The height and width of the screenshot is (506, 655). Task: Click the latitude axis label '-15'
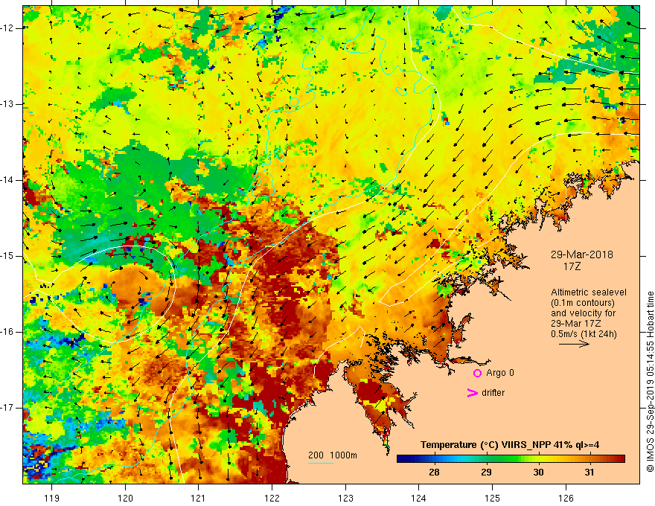tap(7, 256)
